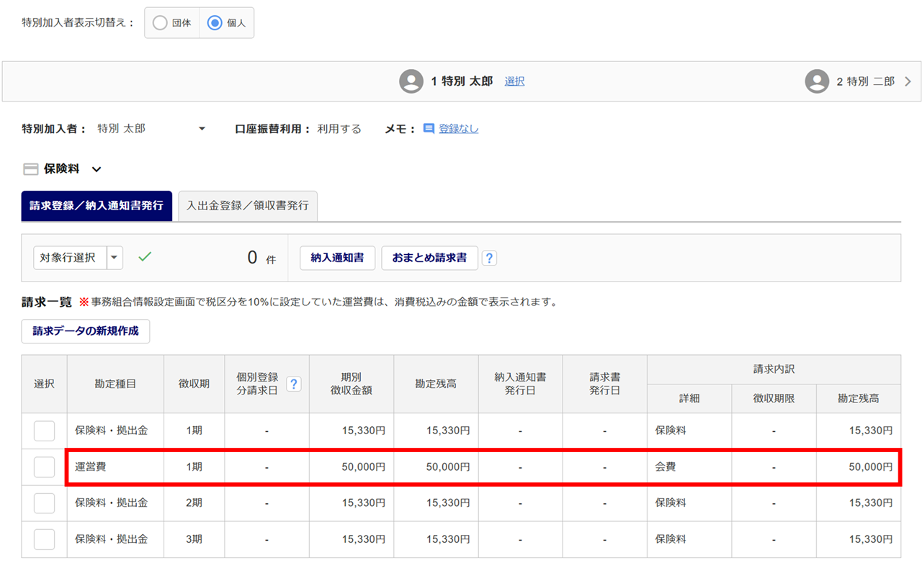Click 請求データの新規作成 button
The width and height of the screenshot is (922, 563).
86,331
